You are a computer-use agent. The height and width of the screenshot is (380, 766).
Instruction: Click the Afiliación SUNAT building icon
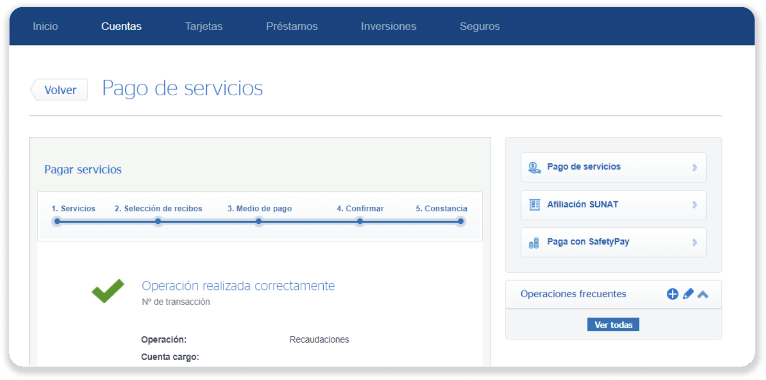coord(534,205)
